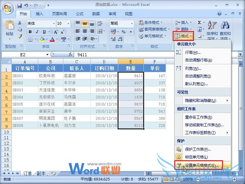Align text right
This screenshot has height=184, width=245.
click(x=92, y=31)
